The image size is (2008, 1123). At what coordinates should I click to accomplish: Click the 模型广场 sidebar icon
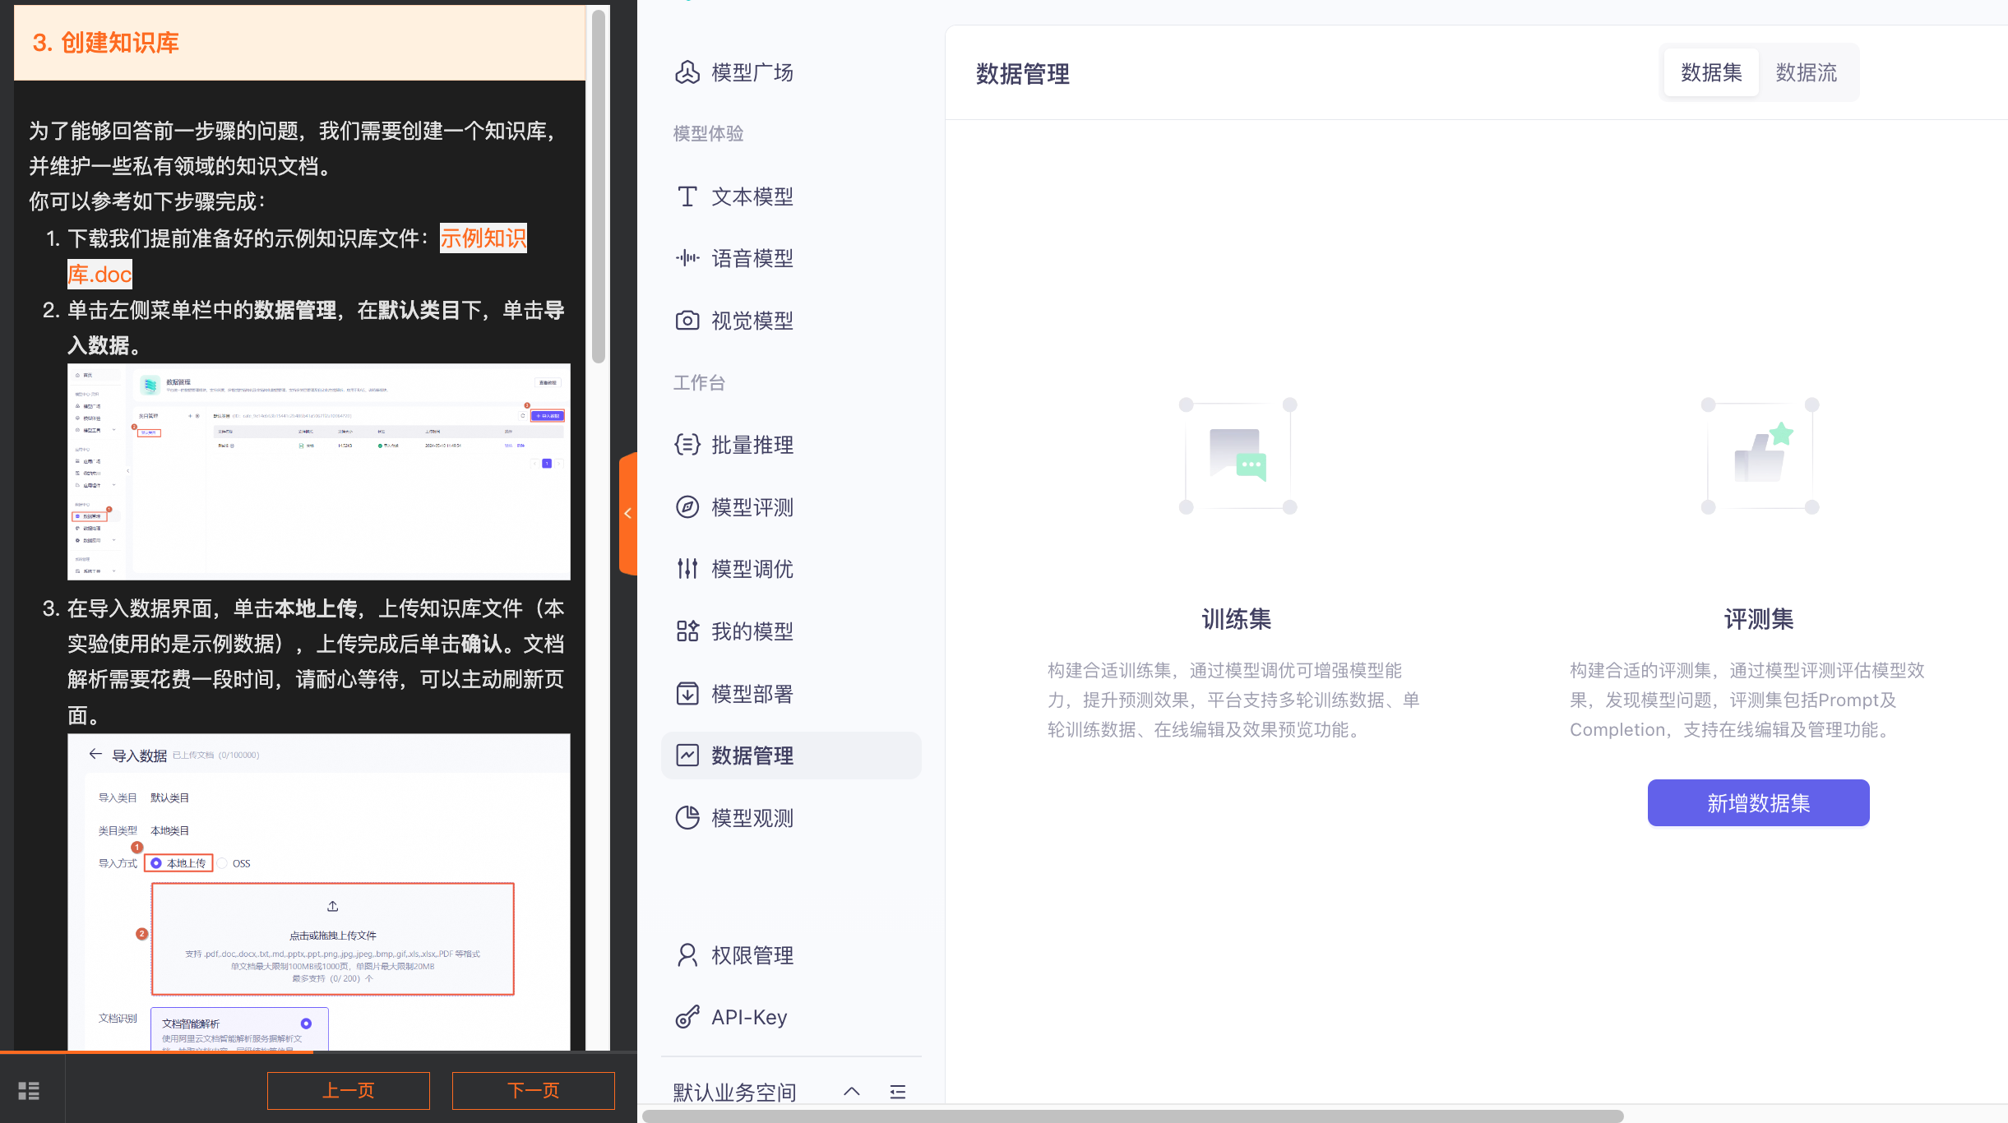(687, 72)
